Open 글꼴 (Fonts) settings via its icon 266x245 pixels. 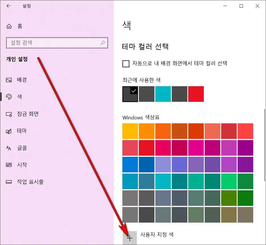pos(9,148)
